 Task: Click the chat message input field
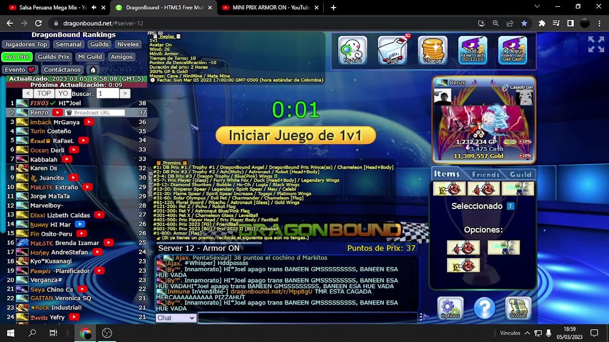[x=307, y=318]
